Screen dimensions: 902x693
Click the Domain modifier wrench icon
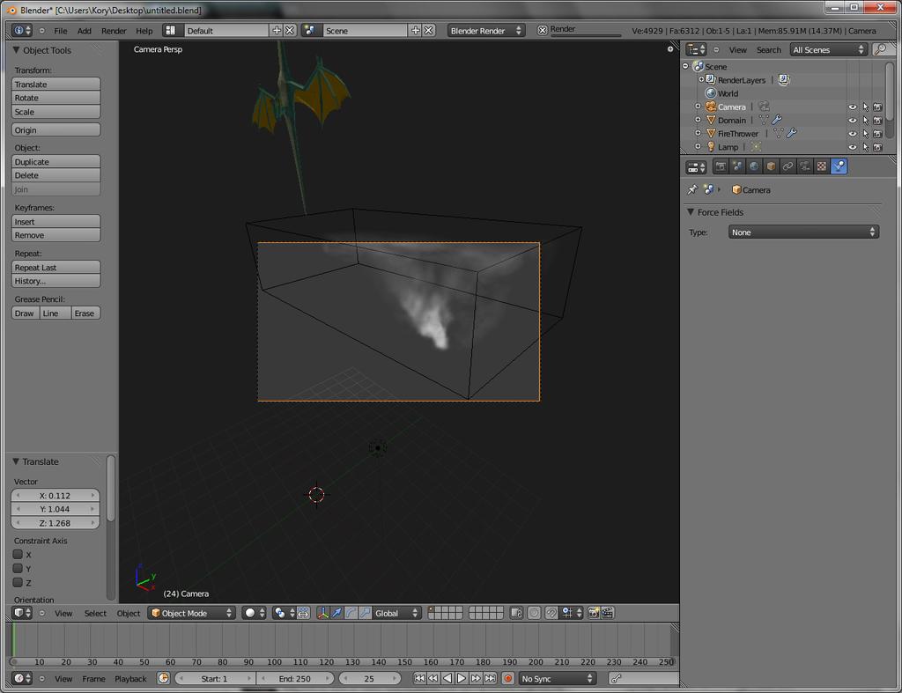(x=777, y=120)
